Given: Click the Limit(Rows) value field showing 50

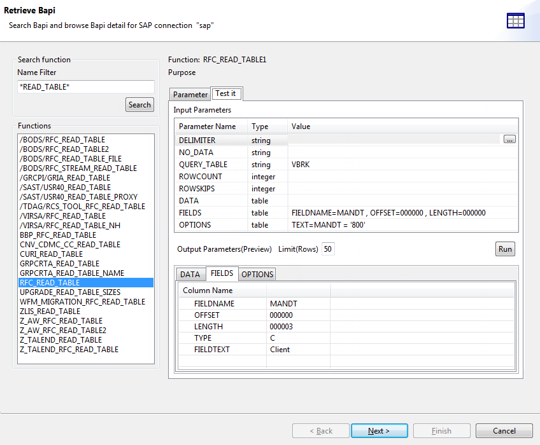Looking at the screenshot, I should pos(327,250).
